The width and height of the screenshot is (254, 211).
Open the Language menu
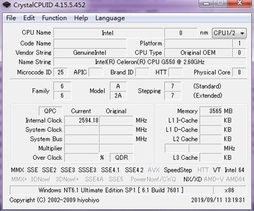(110, 18)
